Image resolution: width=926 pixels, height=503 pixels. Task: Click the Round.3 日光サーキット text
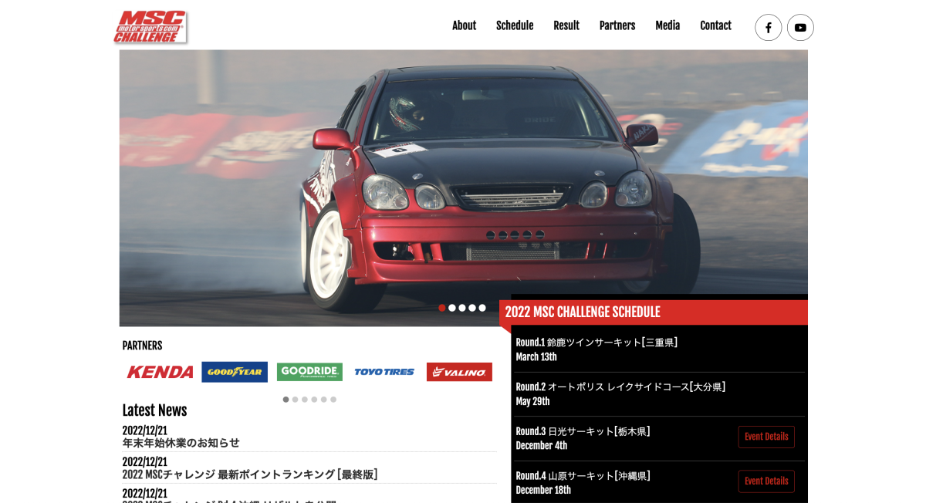coord(583,431)
